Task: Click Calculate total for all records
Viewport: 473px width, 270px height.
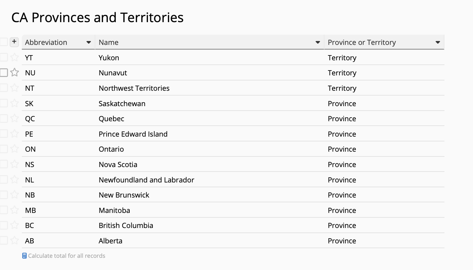Action: pos(66,256)
